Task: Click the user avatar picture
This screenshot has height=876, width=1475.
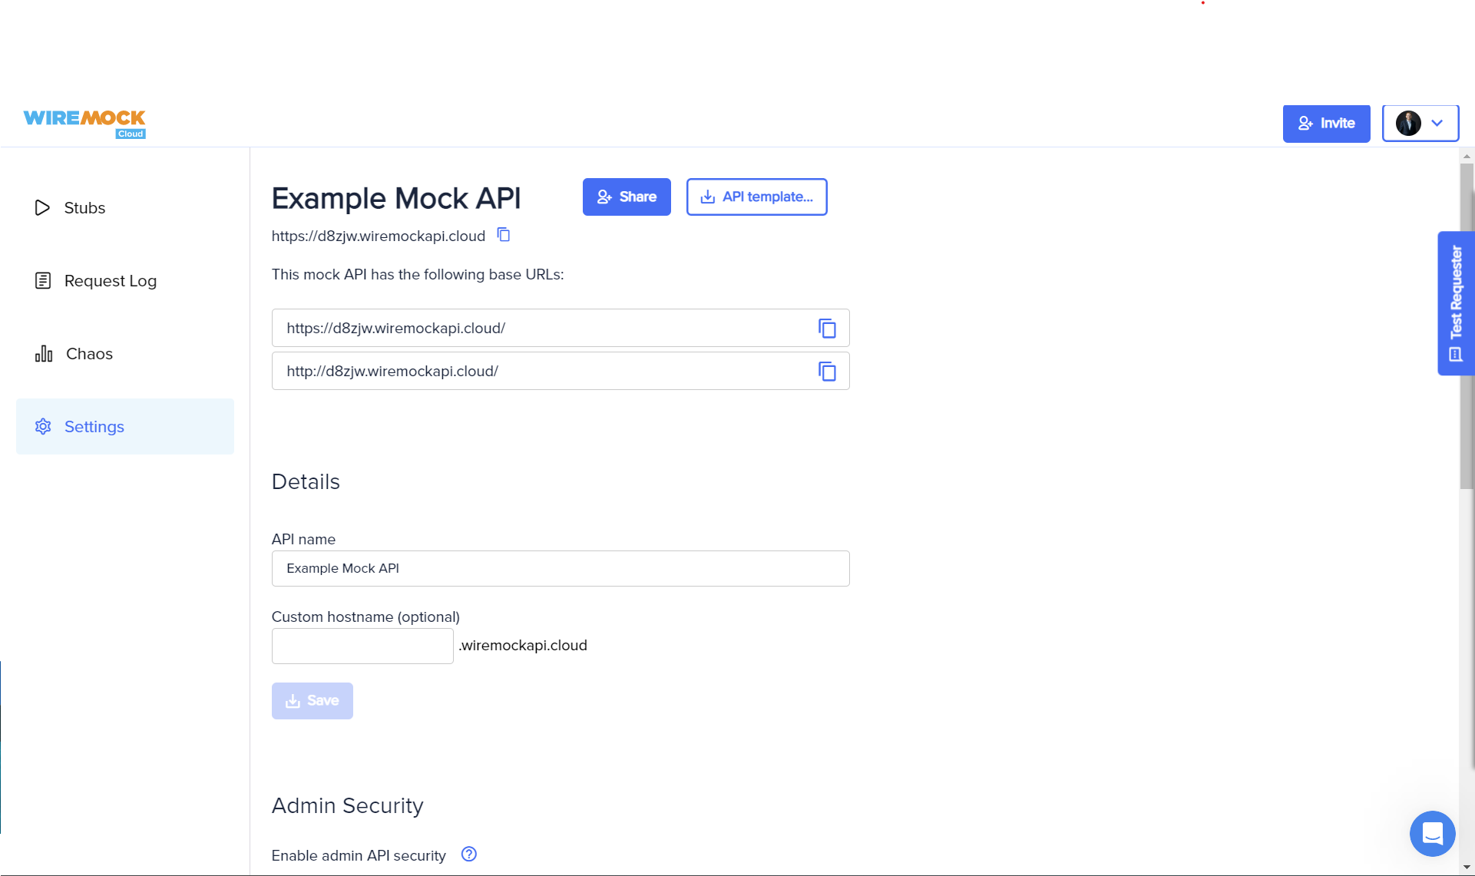Action: tap(1408, 123)
